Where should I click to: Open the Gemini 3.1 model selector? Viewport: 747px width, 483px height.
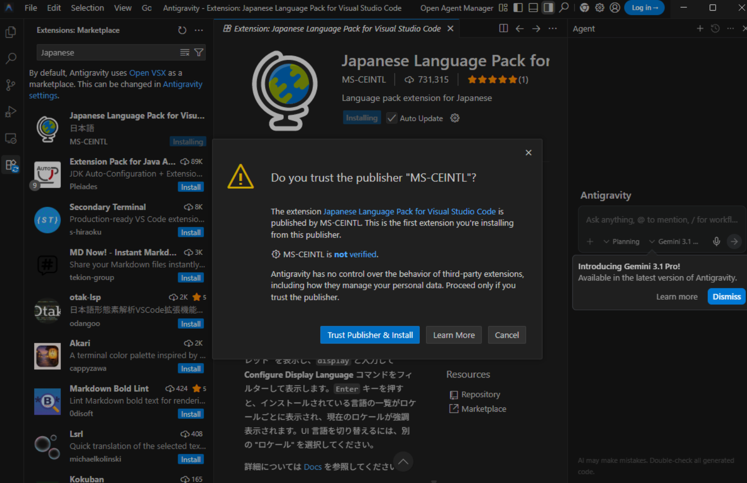coord(674,241)
